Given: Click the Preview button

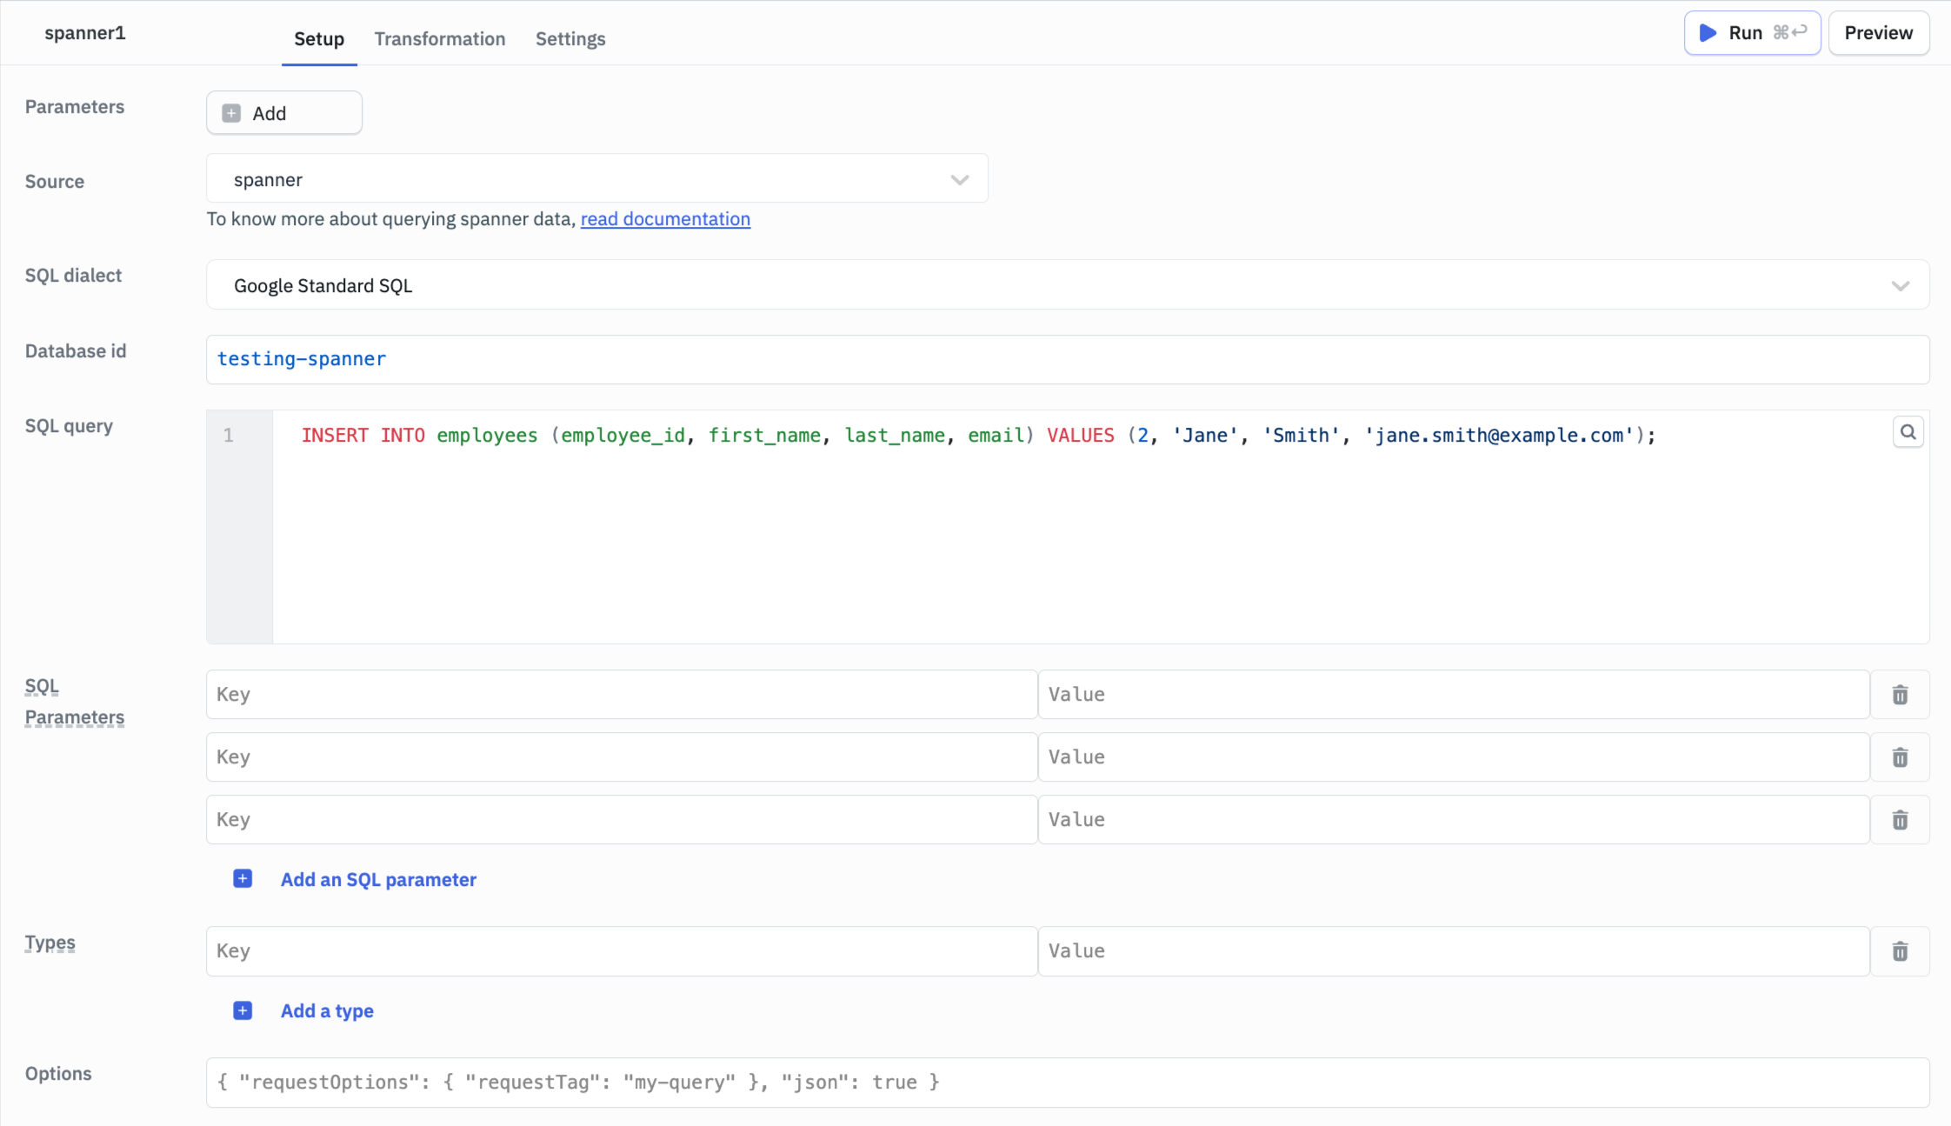Looking at the screenshot, I should 1878,32.
